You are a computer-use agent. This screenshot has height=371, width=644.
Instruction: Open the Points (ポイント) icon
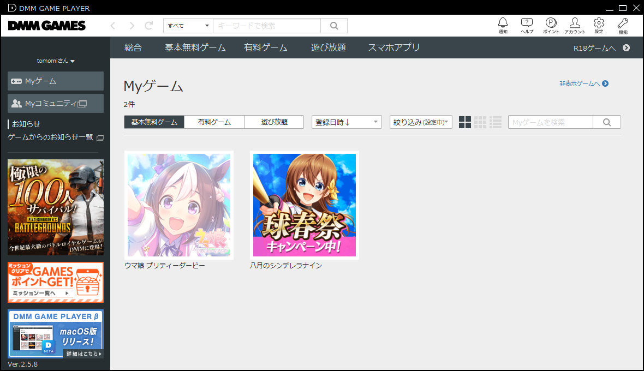click(551, 25)
